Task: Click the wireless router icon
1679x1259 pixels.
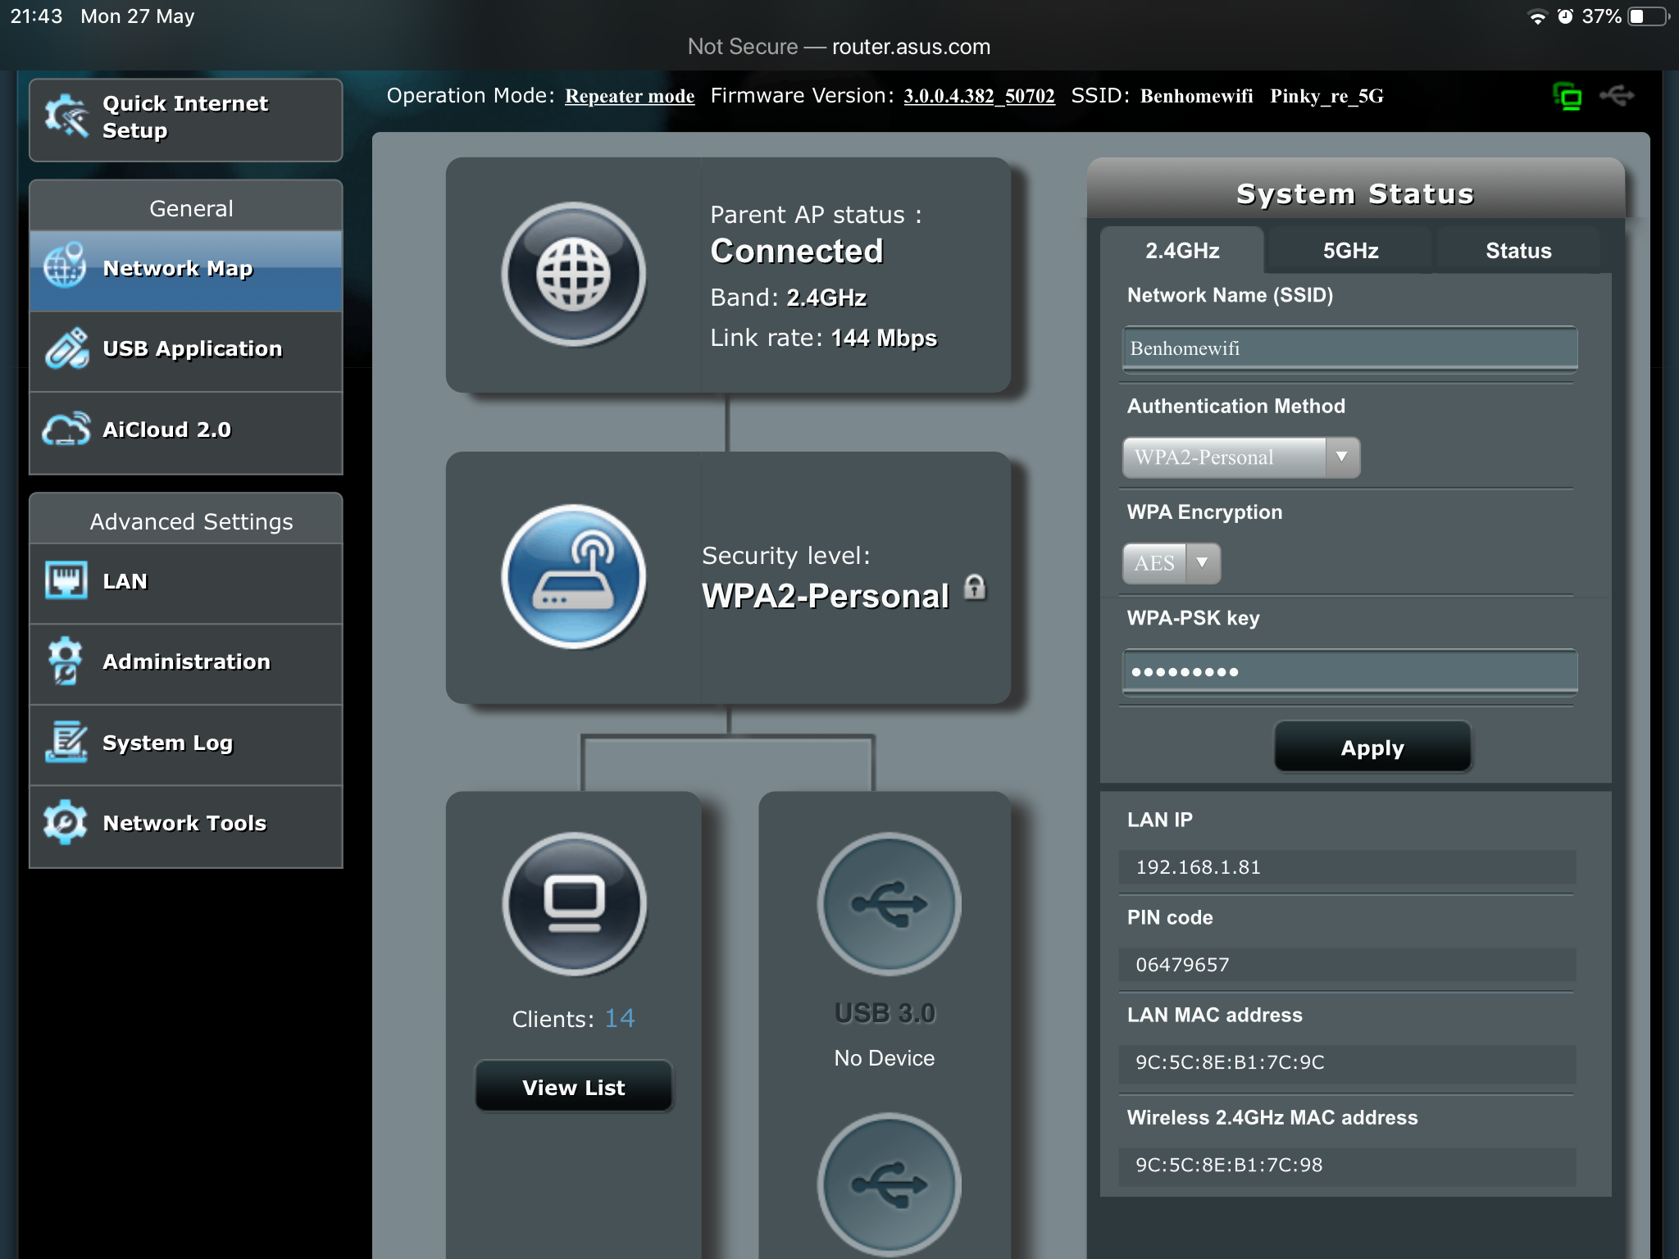Action: point(573,576)
